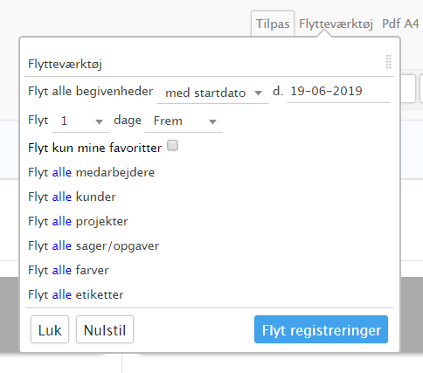This screenshot has width=423, height=373.
Task: Click the dropdown arrow beside Frem
Action: click(x=213, y=121)
